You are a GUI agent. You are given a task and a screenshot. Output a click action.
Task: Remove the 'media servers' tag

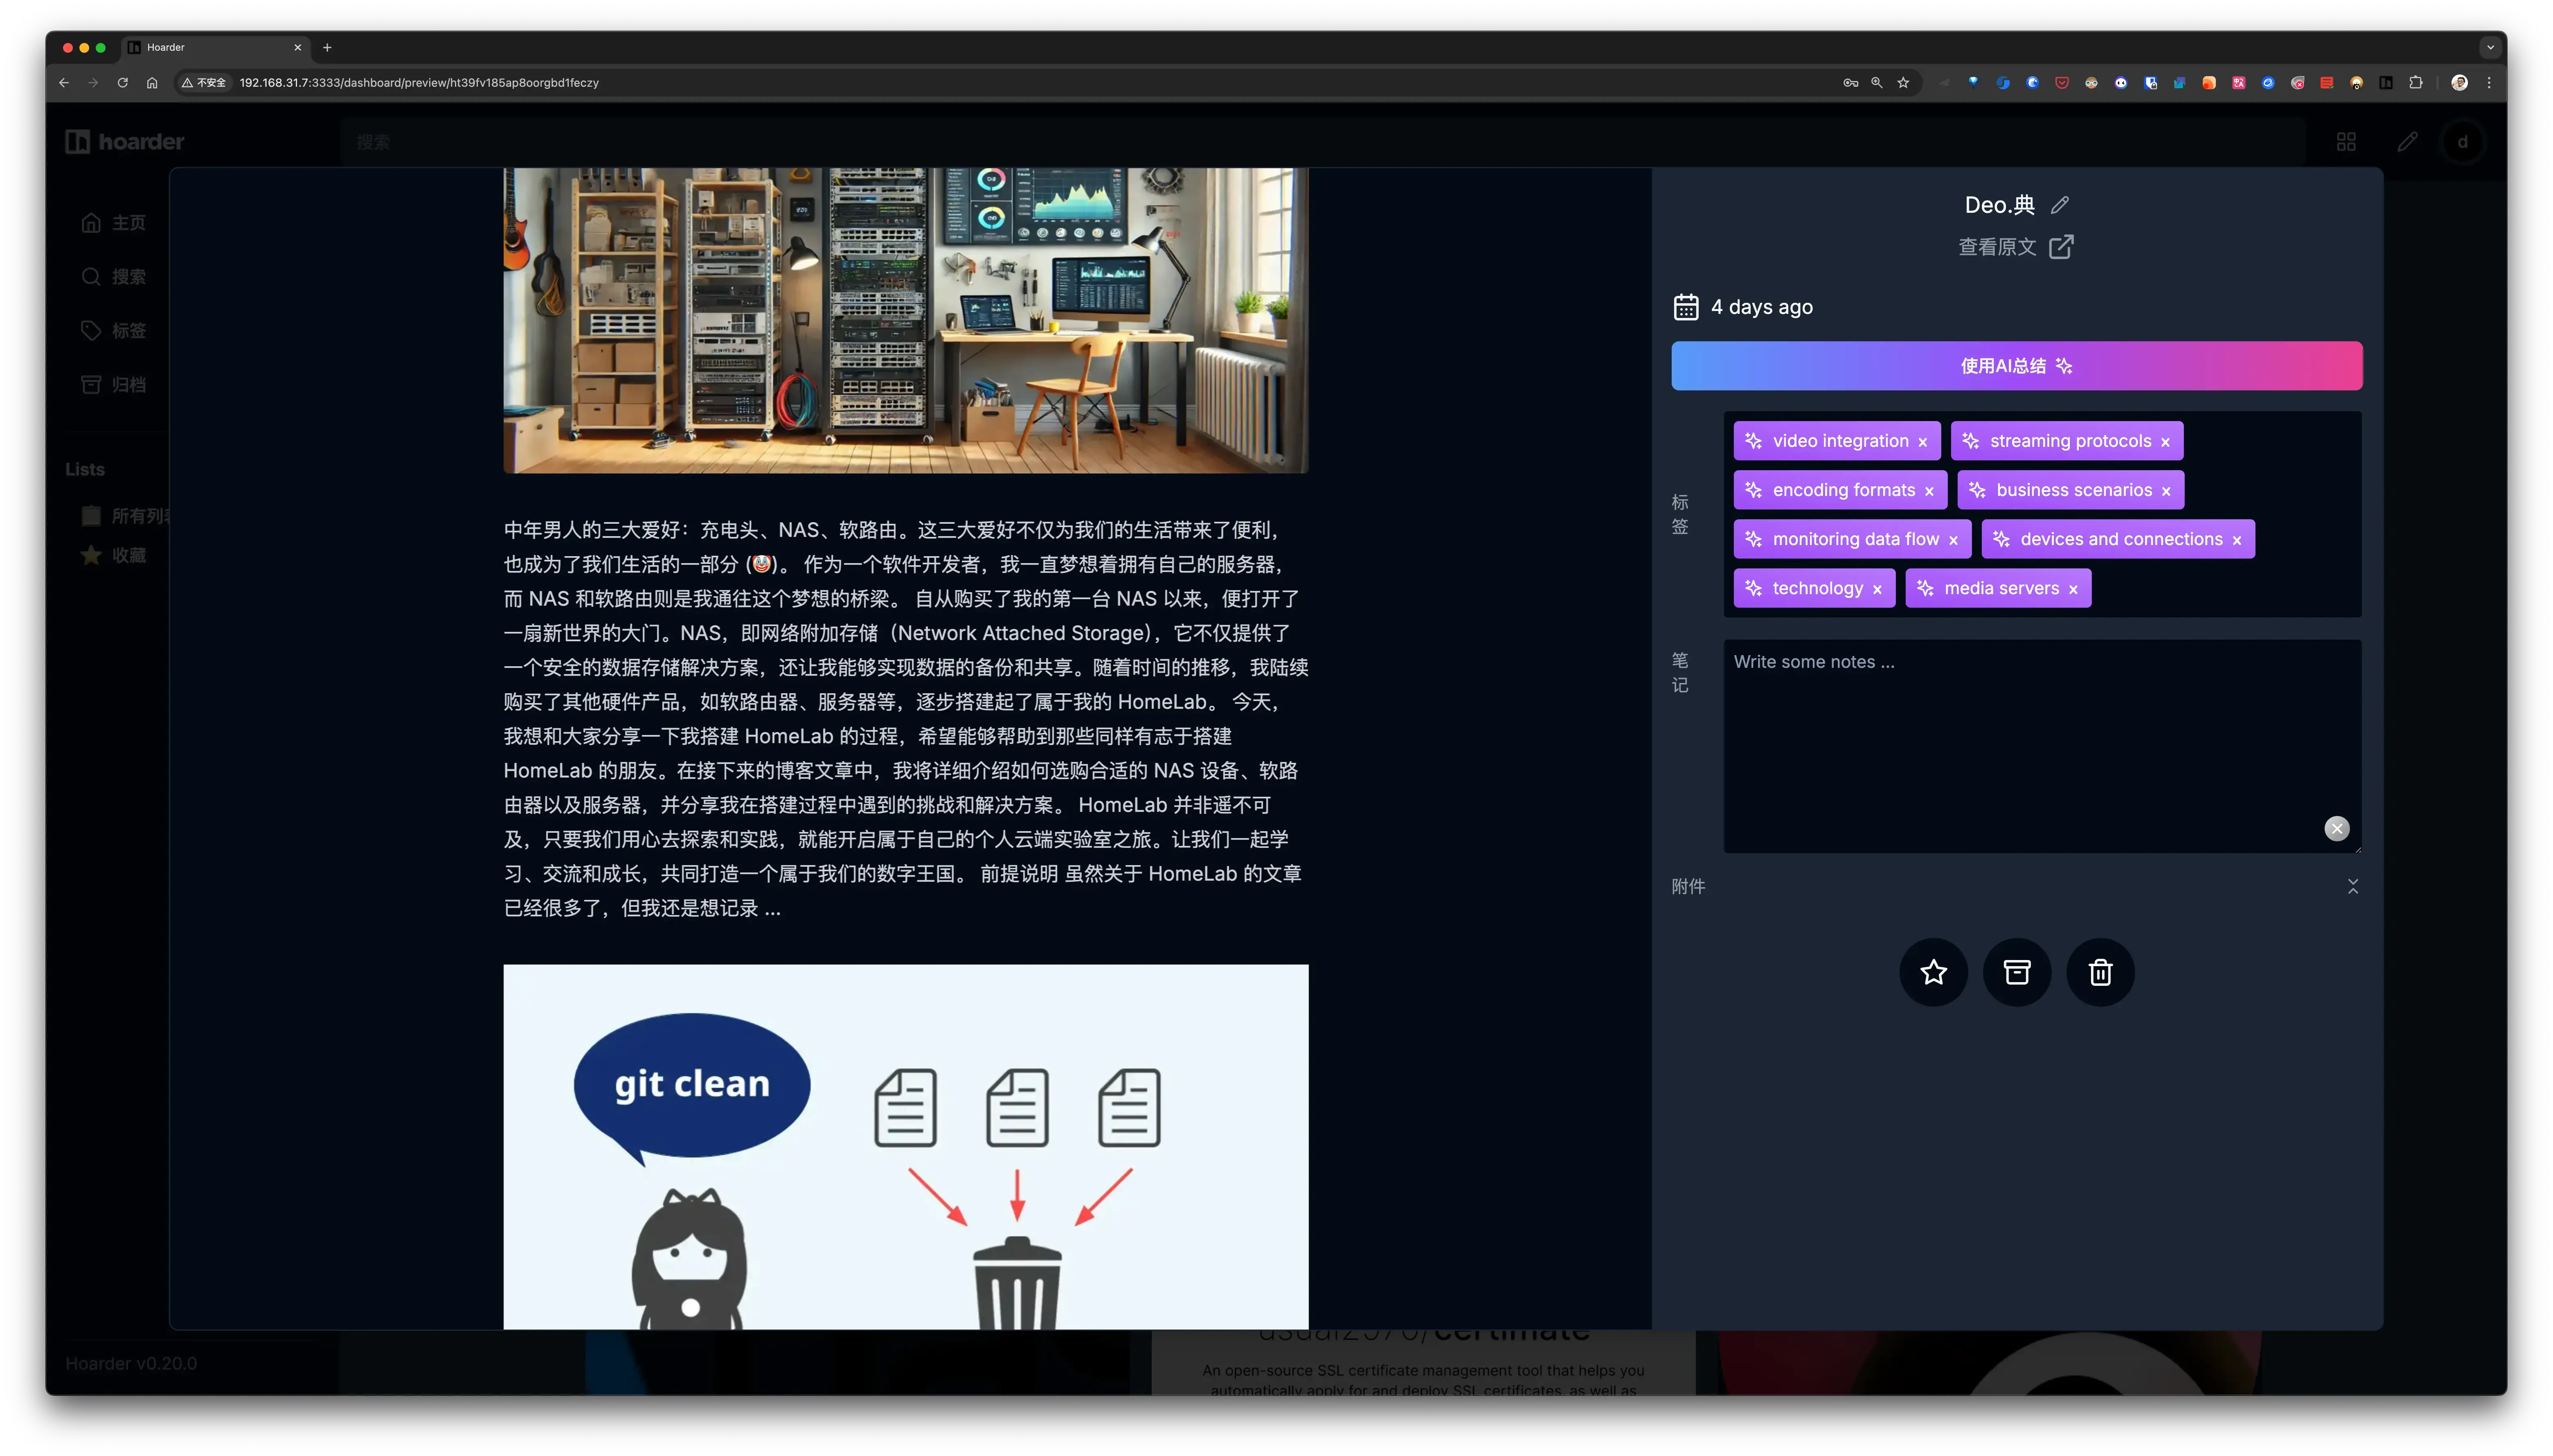click(2073, 589)
